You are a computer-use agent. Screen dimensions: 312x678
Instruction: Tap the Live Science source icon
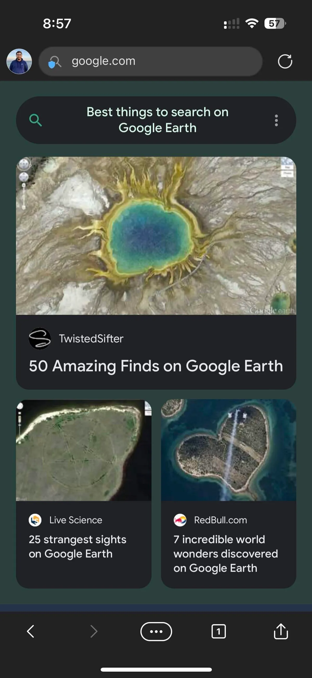pyautogui.click(x=35, y=520)
